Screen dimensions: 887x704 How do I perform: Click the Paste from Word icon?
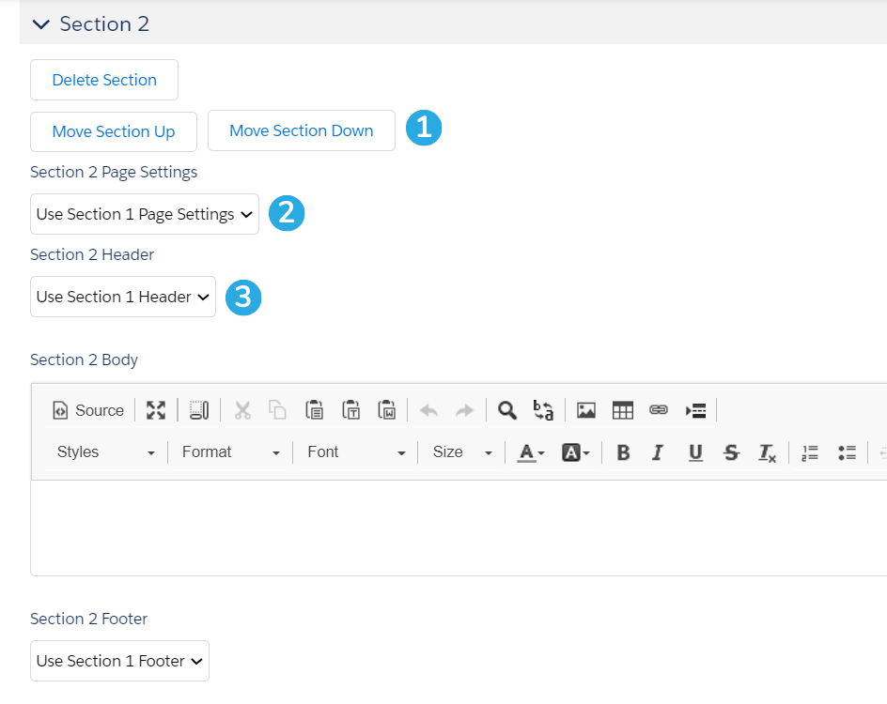coord(387,410)
